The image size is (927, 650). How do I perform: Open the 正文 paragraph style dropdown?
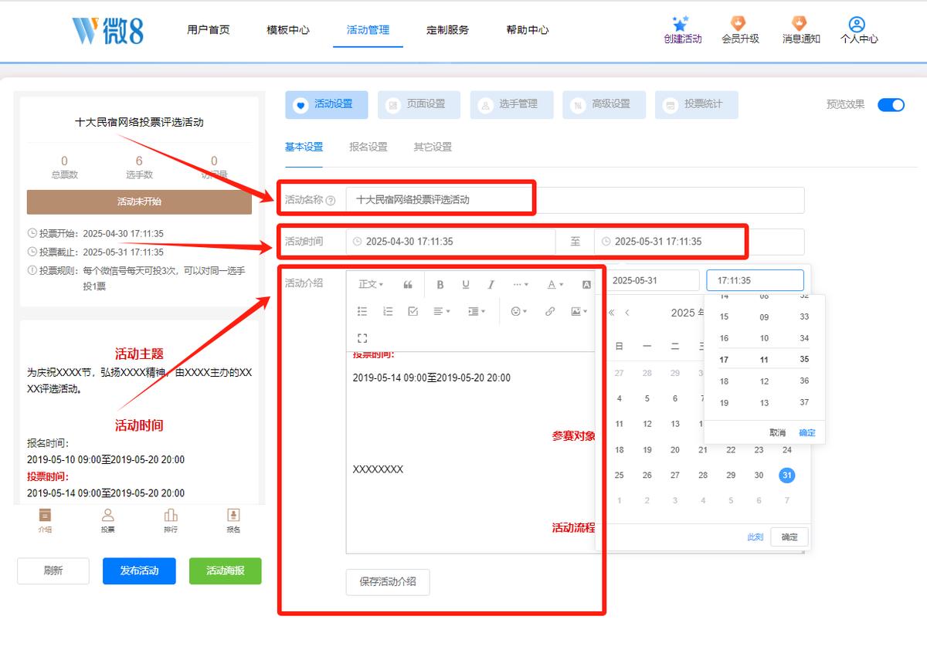pyautogui.click(x=371, y=285)
